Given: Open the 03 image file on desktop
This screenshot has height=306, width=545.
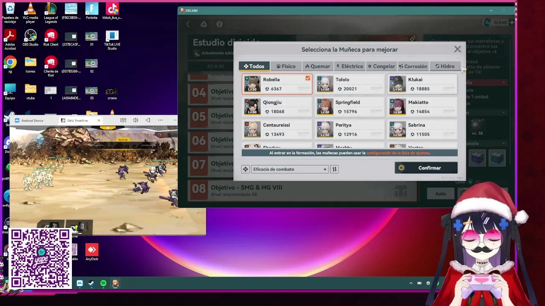Looking at the screenshot, I should pos(92,92).
